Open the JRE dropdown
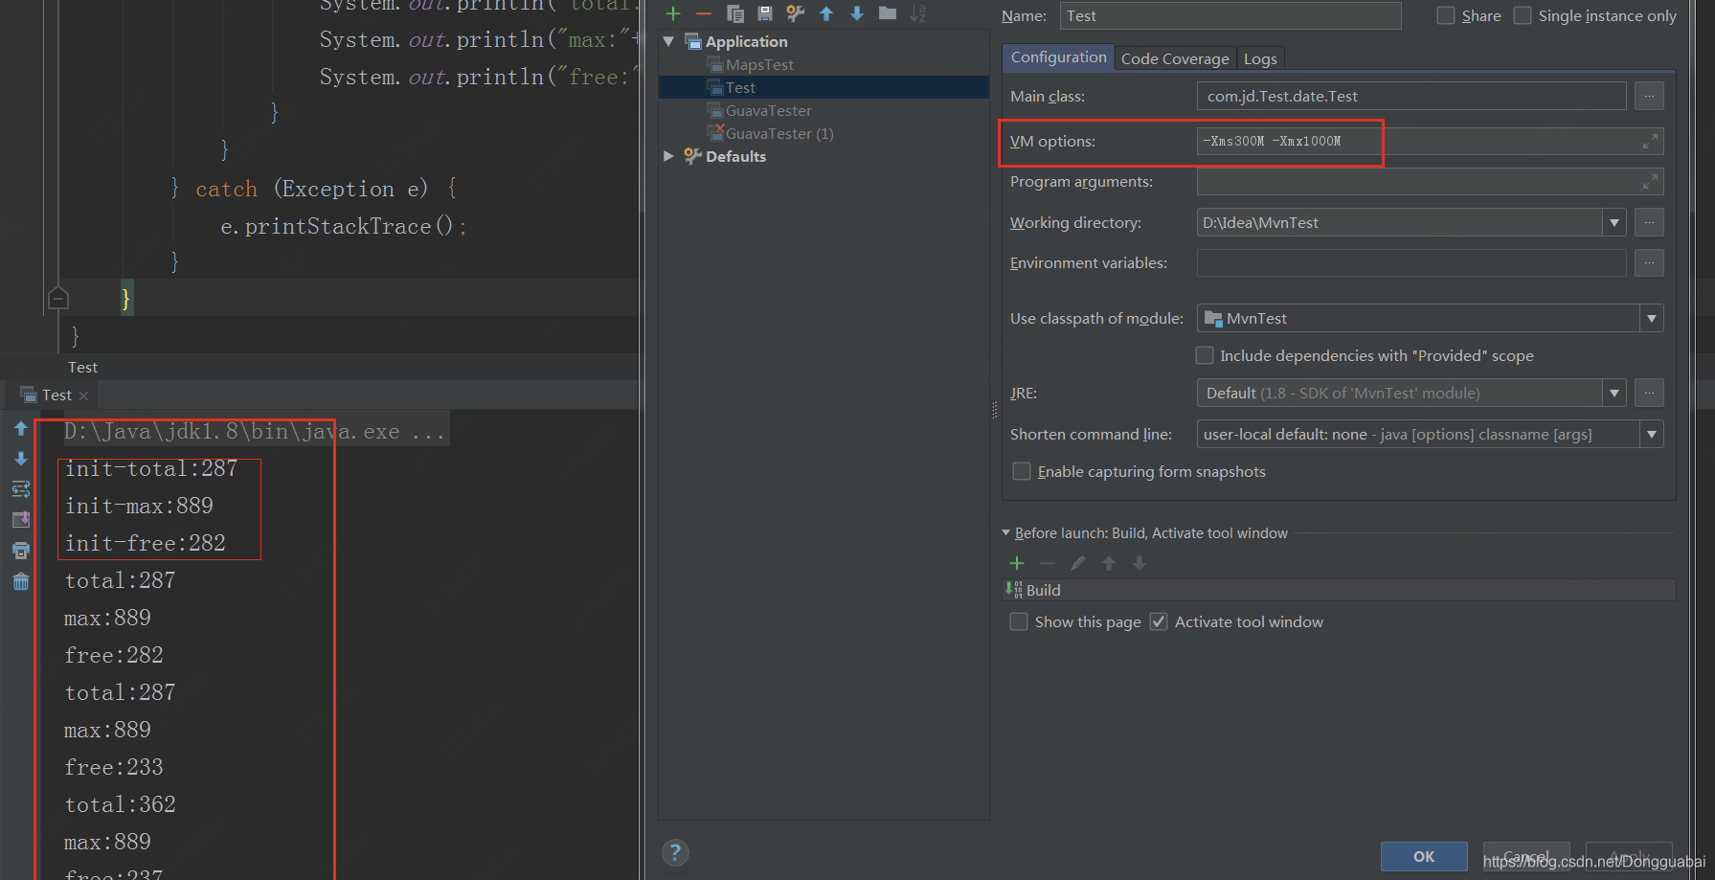The image size is (1715, 880). pos(1614,393)
